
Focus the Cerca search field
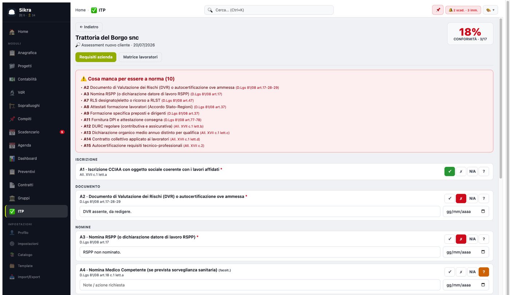click(x=269, y=10)
